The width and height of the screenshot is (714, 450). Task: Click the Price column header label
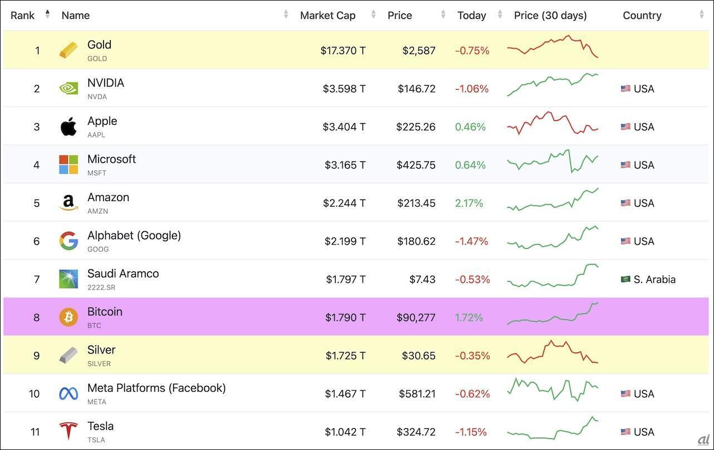[400, 16]
